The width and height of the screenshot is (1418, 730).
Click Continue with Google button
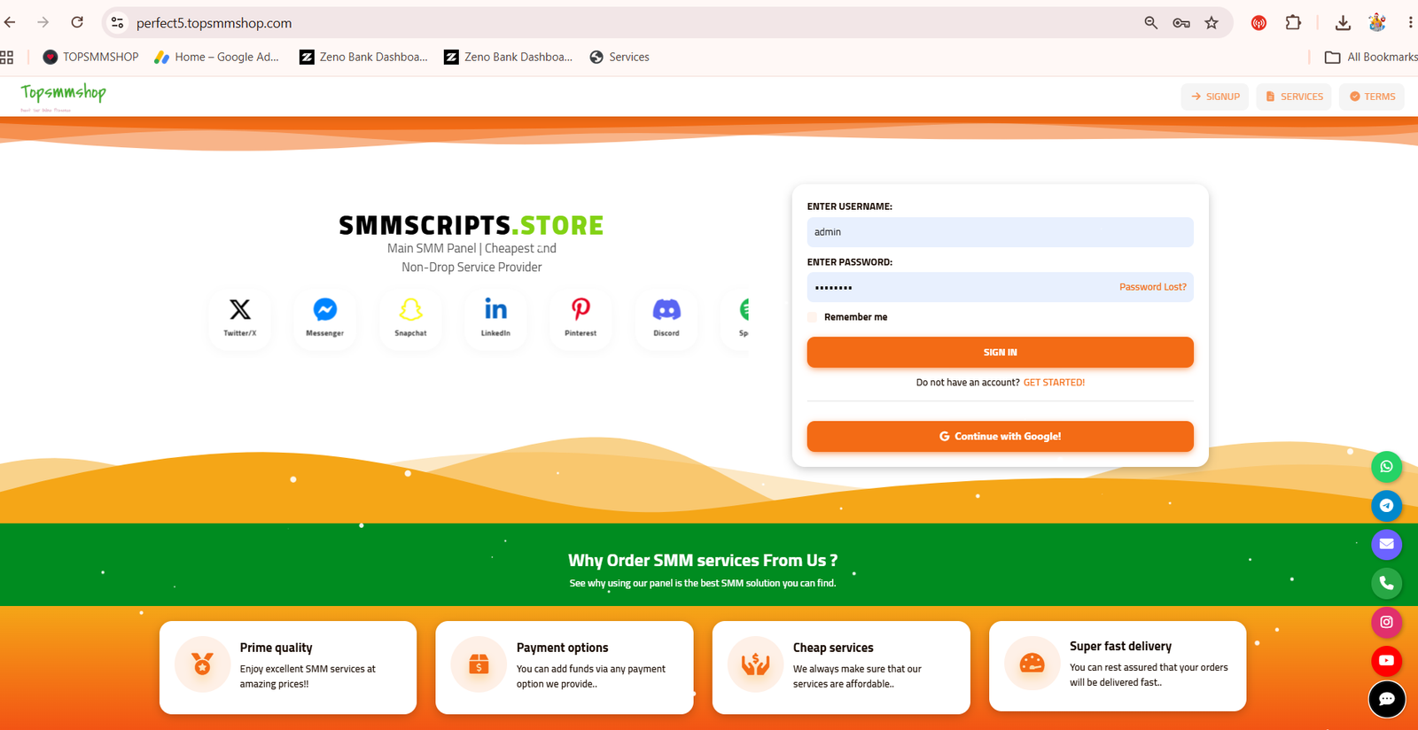1000,437
